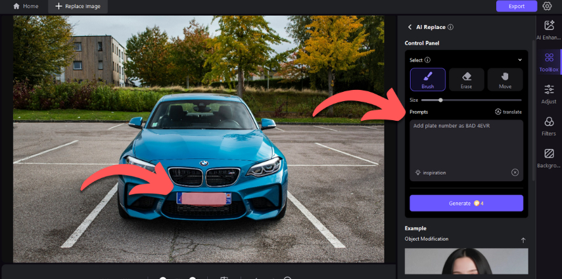Click the up arrow beside Object Modification
Screen dimensions: 562x279
pos(523,240)
